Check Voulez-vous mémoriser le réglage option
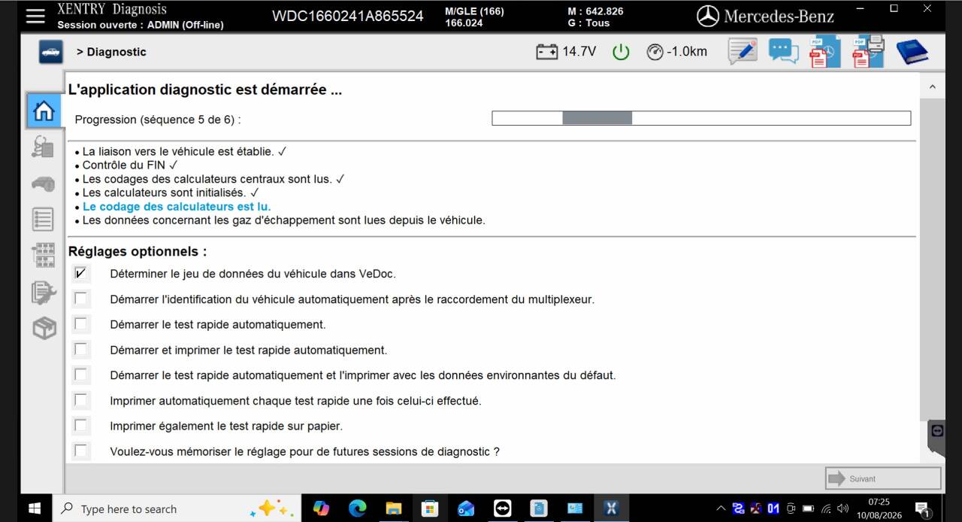 point(81,451)
